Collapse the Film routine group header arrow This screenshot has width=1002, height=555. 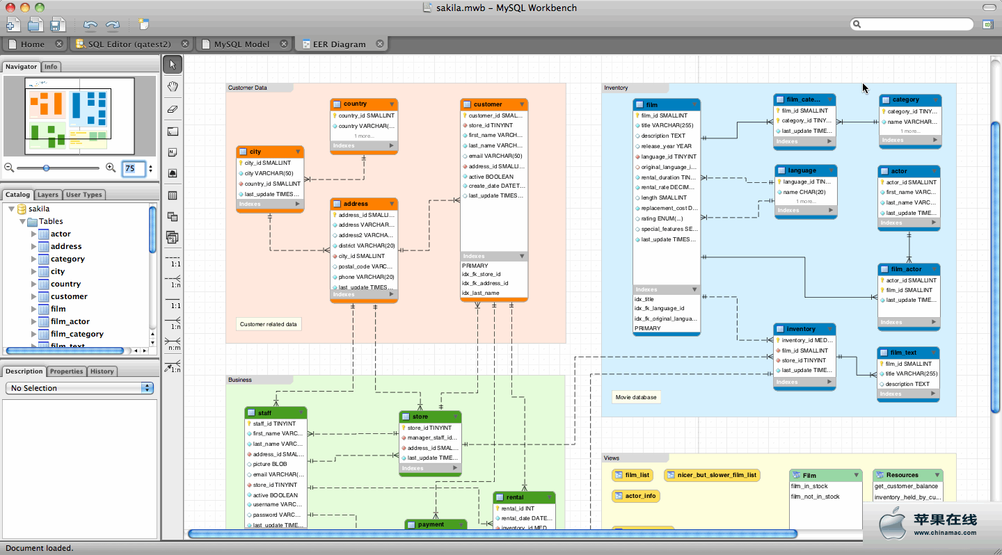(857, 475)
